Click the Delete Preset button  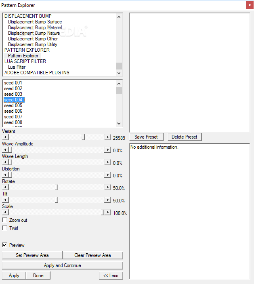[184, 137]
